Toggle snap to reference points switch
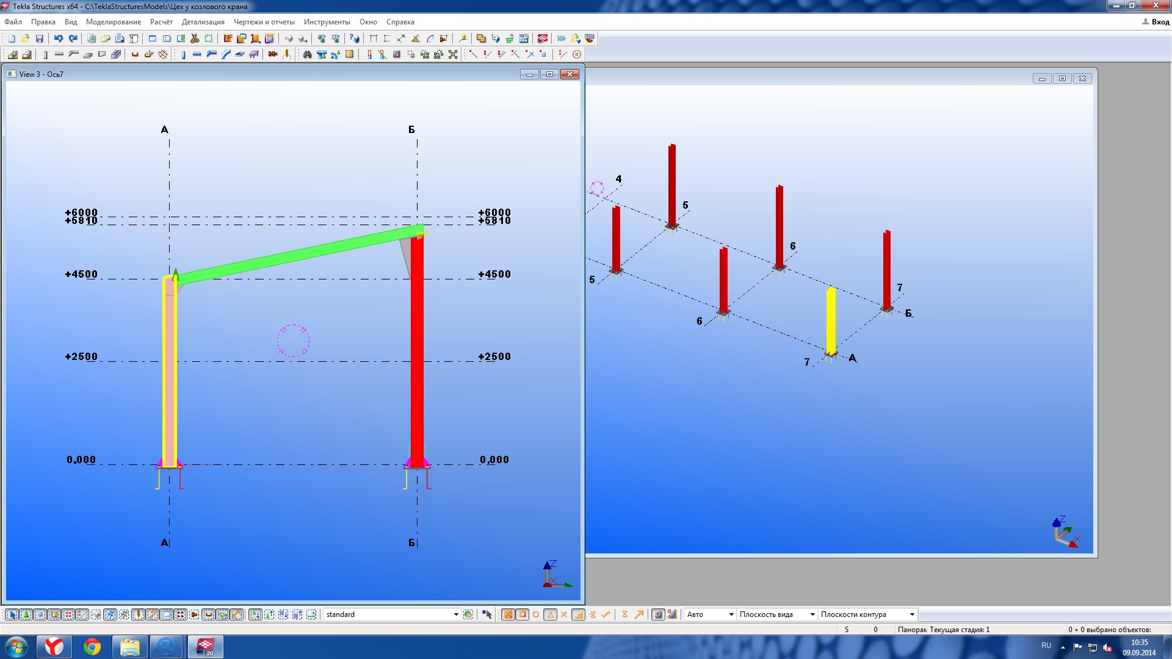The image size is (1172, 659). [508, 614]
